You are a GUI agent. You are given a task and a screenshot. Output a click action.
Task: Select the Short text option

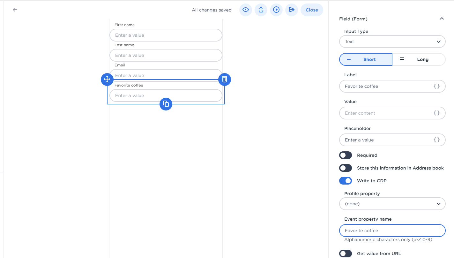[x=366, y=59]
